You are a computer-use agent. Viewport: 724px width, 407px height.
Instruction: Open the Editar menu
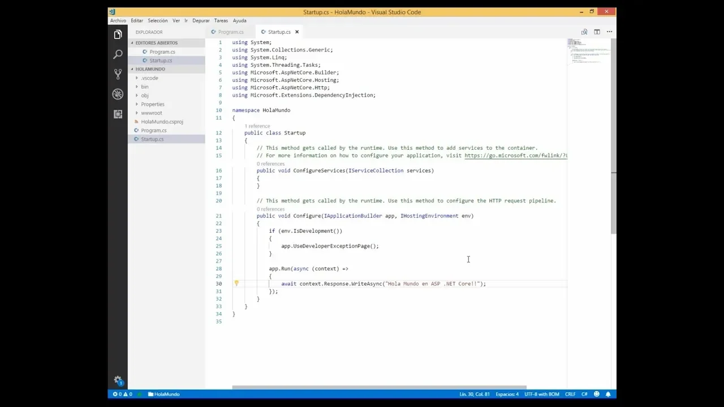137,20
